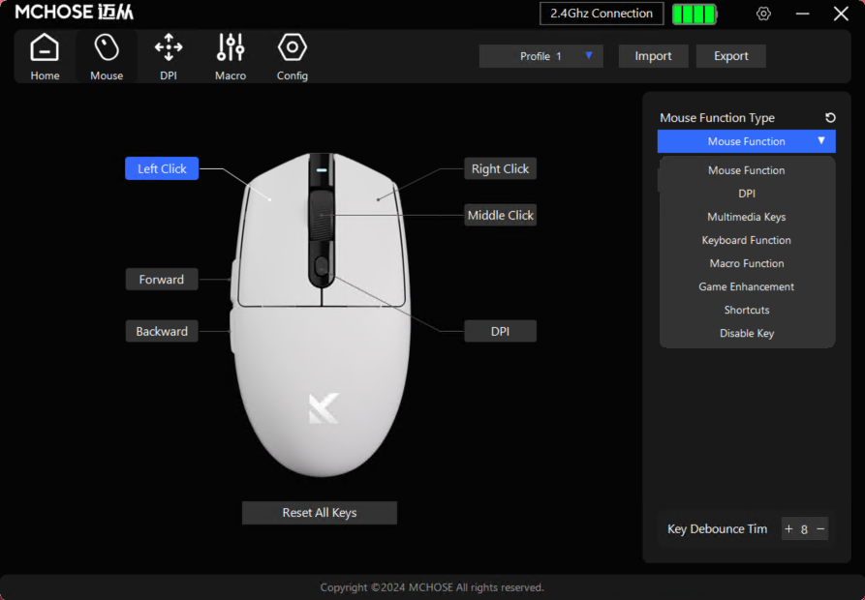This screenshot has height=600, width=865.
Task: Select Keyboard Function option
Action: click(x=747, y=240)
